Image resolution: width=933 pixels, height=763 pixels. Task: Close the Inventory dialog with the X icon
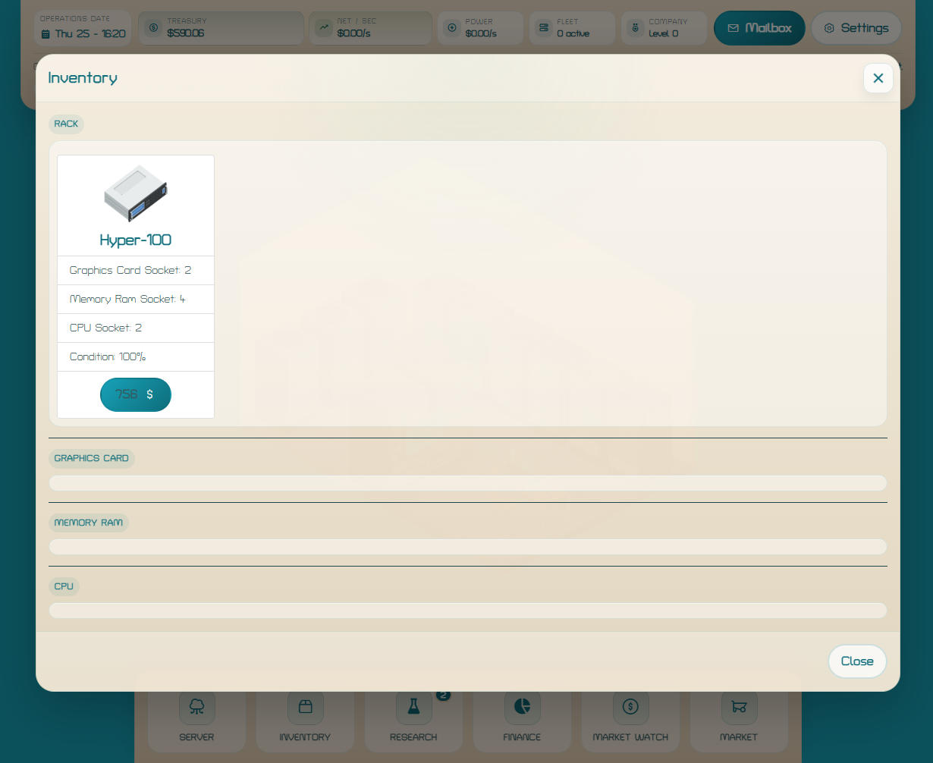point(878,78)
